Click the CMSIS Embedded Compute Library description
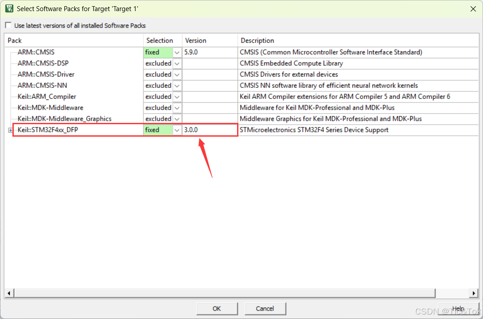The width and height of the screenshot is (483, 319). tap(291, 63)
